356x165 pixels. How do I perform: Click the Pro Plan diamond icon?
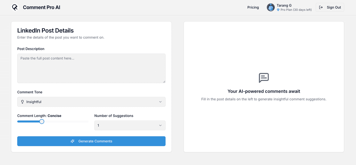click(x=278, y=10)
